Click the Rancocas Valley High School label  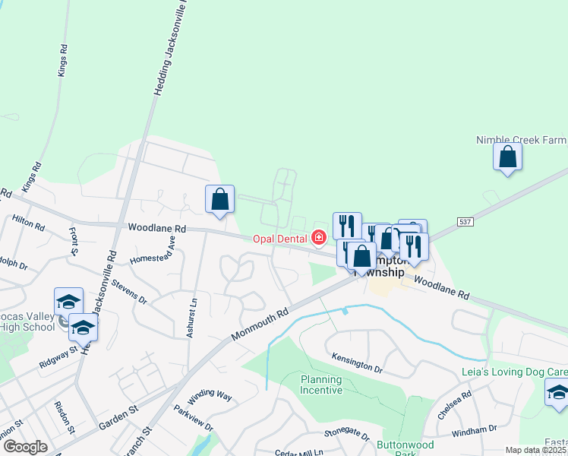[x=27, y=322]
